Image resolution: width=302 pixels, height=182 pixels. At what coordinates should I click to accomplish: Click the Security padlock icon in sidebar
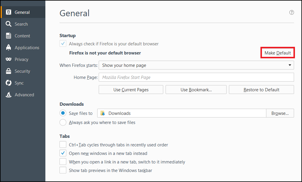[9, 71]
